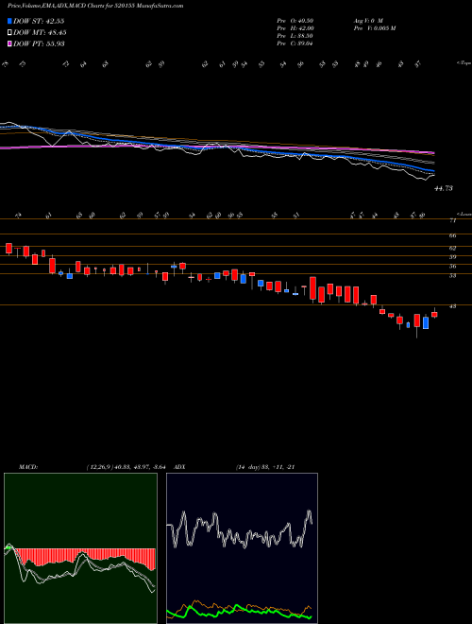Click the Avg V: 0 M text
472x624 pixels.
pos(367,21)
